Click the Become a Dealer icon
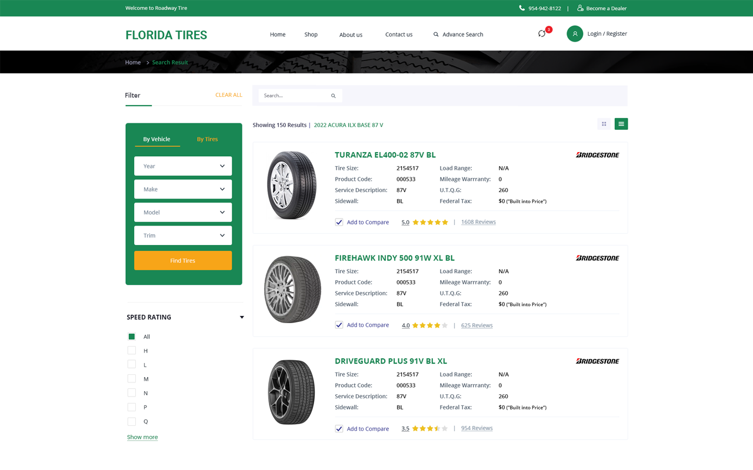Viewport: 753px width, 470px height. click(580, 8)
